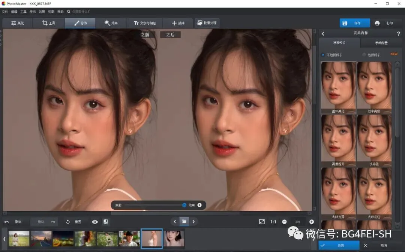Open the 帮助 menu

pyautogui.click(x=60, y=12)
